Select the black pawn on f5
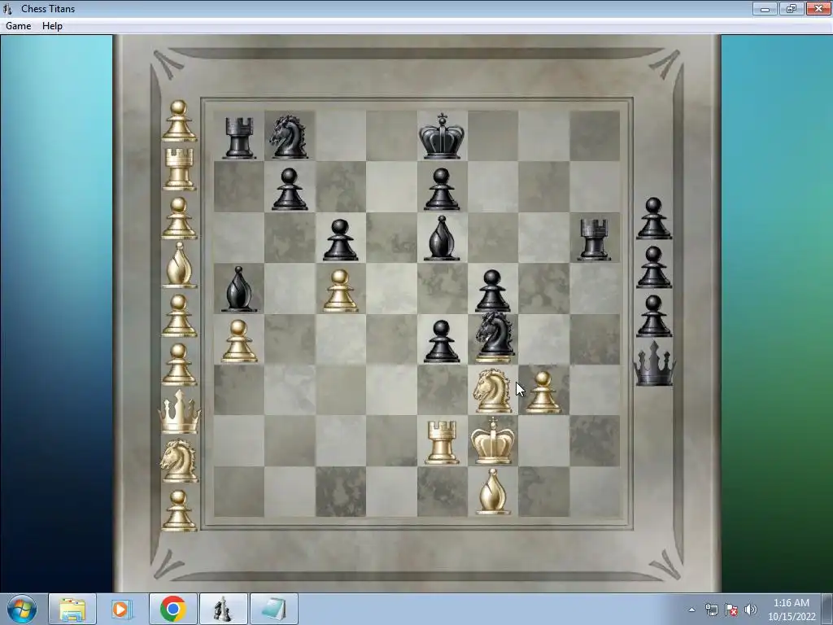 (492, 291)
